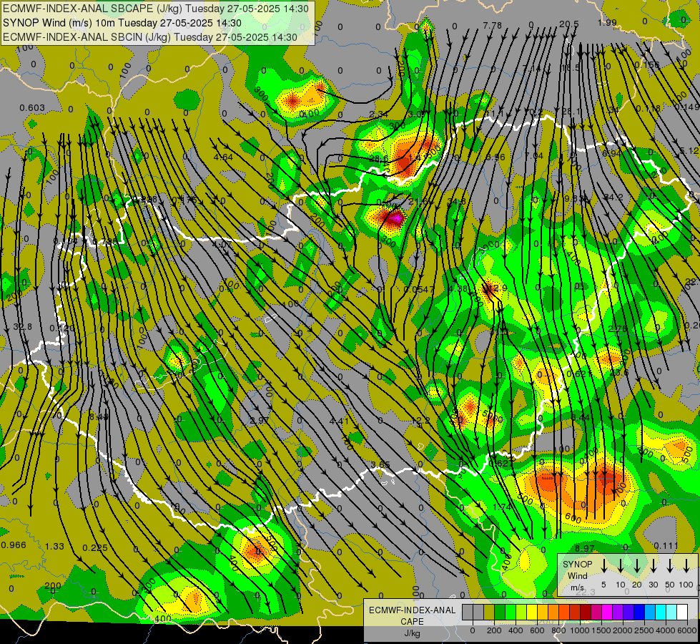Select the dark green CAPE legend swatch
Image resolution: width=700 pixels, height=644 pixels.
(x=500, y=612)
